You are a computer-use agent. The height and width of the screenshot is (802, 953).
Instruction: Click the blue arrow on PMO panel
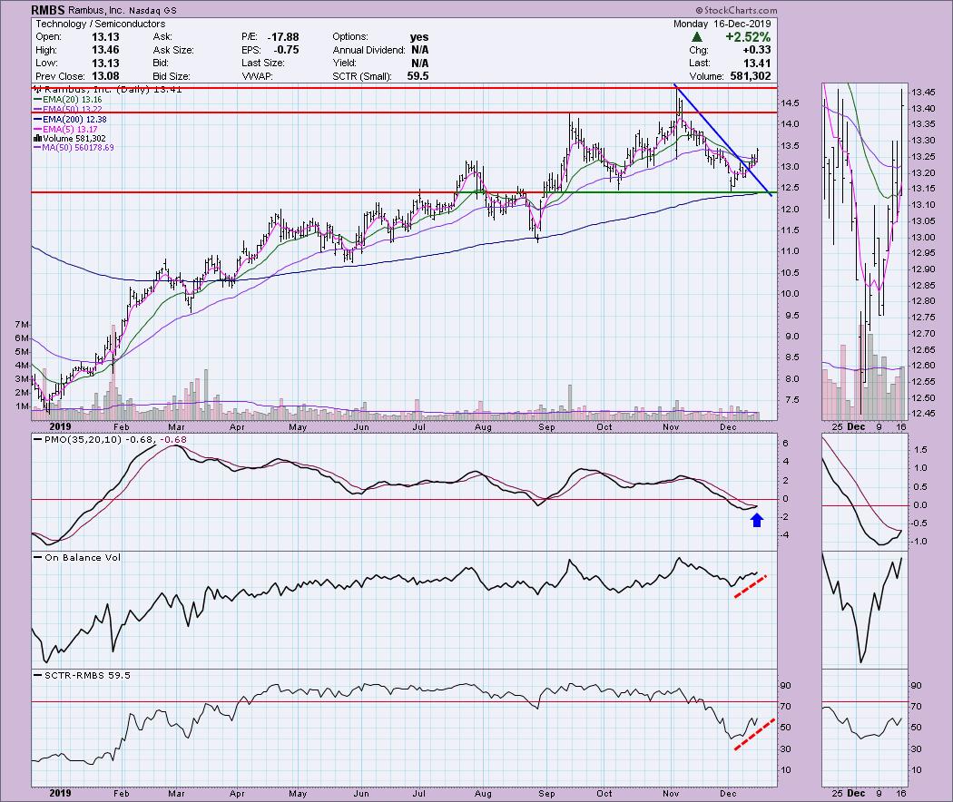click(x=757, y=520)
